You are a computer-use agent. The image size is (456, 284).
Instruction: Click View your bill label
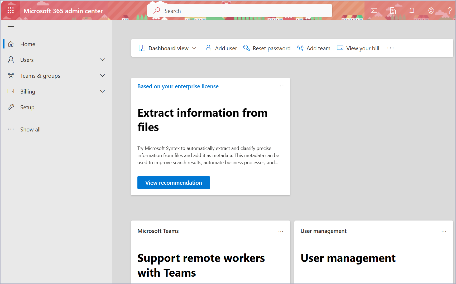click(x=363, y=48)
